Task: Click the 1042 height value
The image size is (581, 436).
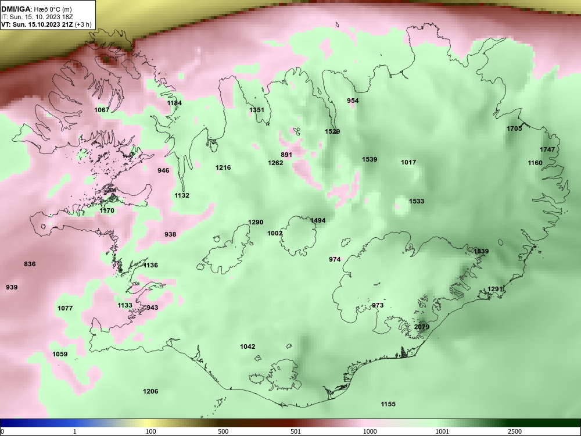Action: 248,346
